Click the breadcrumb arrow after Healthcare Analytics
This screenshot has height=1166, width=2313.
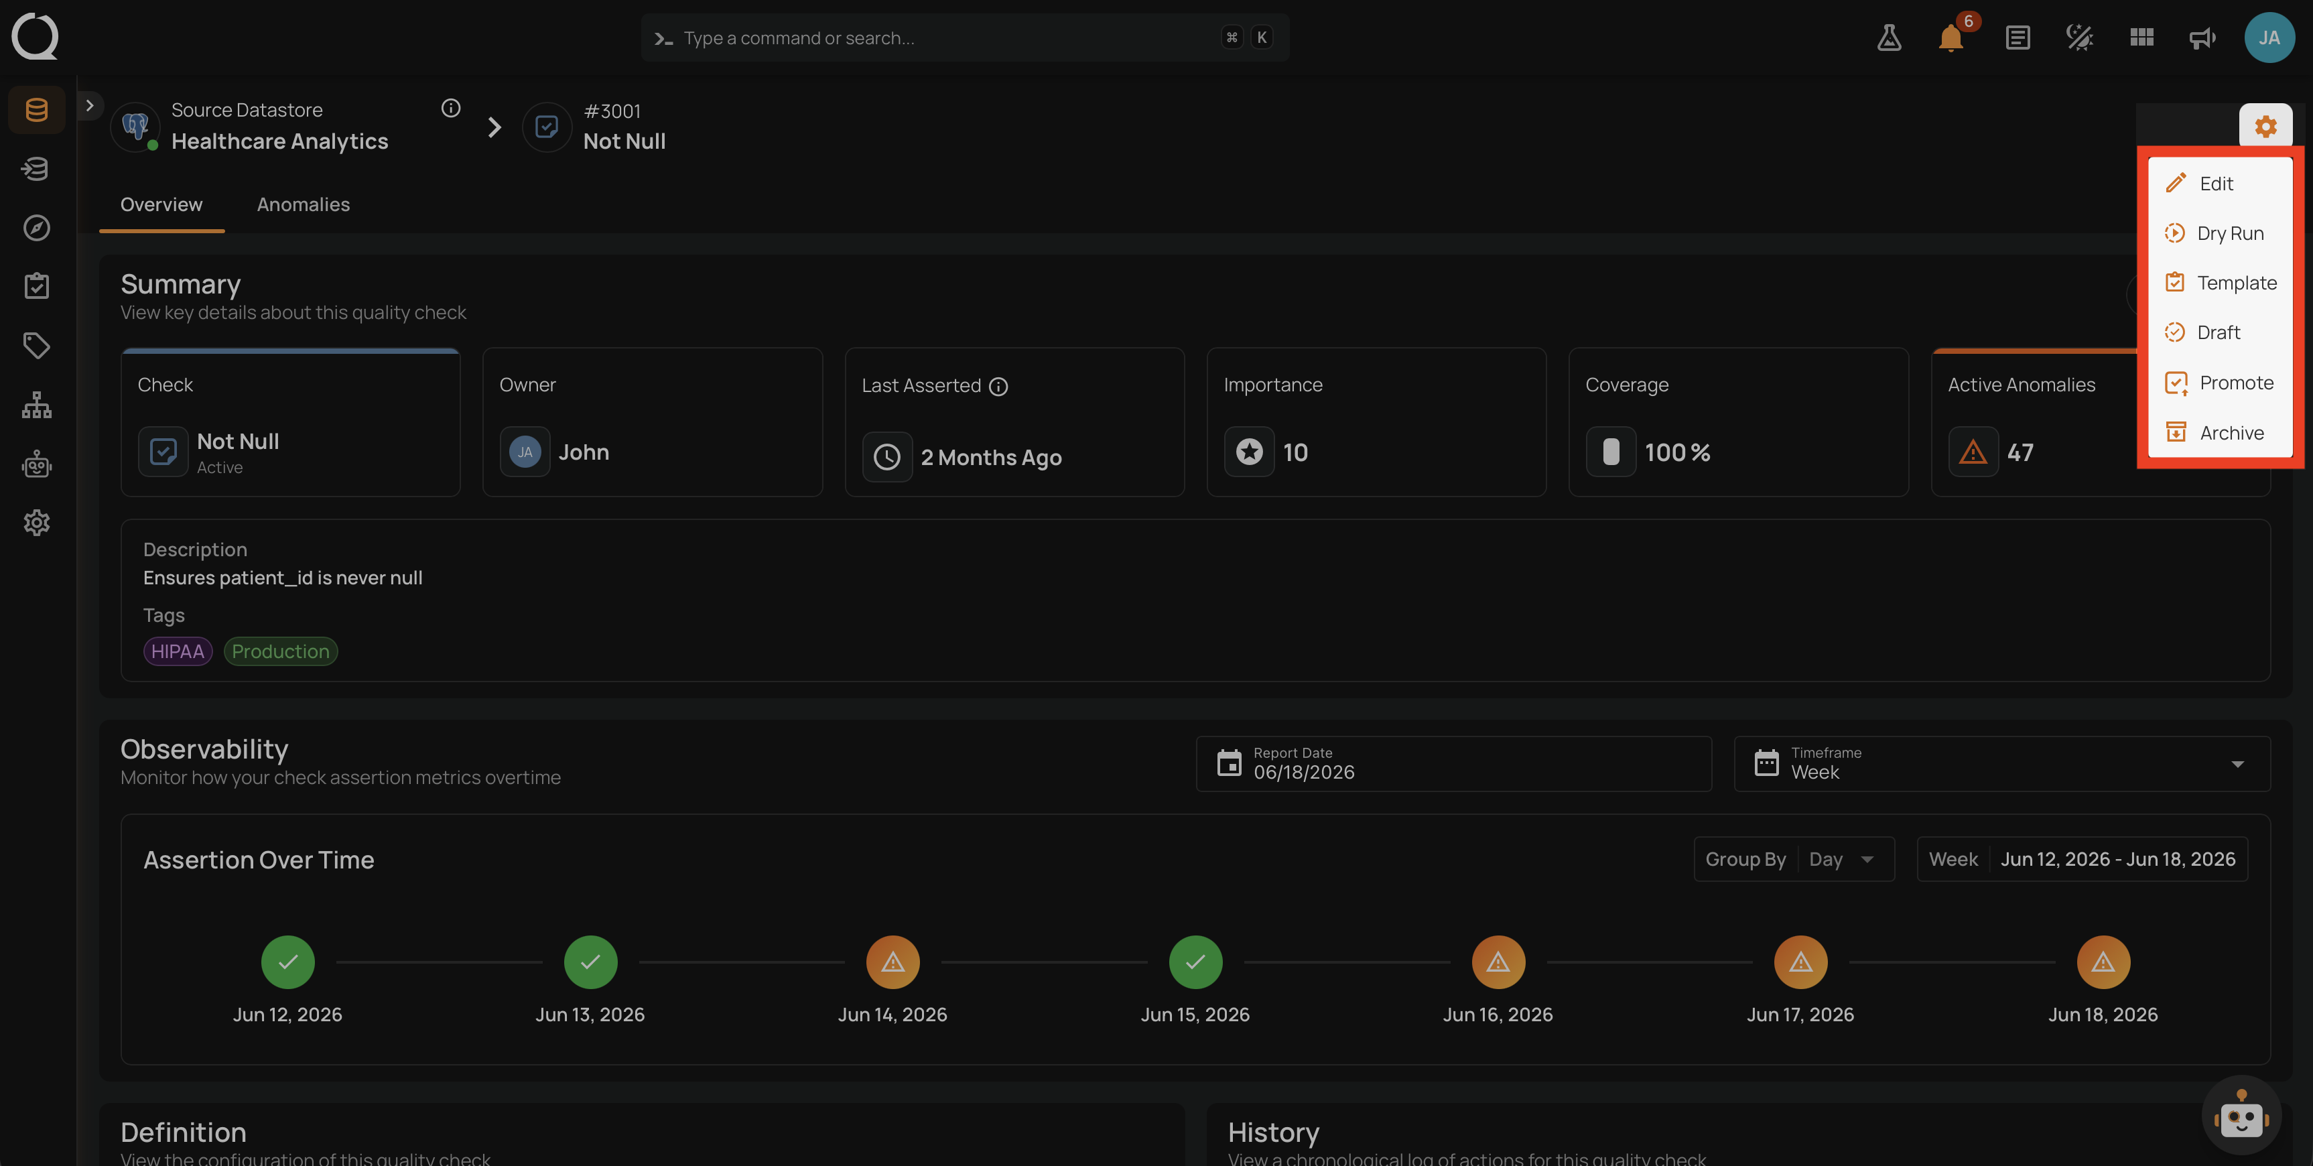click(494, 127)
